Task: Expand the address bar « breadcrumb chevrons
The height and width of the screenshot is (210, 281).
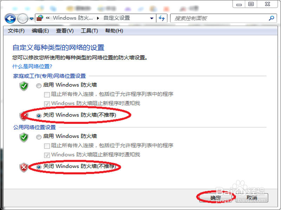Action: click(x=48, y=18)
